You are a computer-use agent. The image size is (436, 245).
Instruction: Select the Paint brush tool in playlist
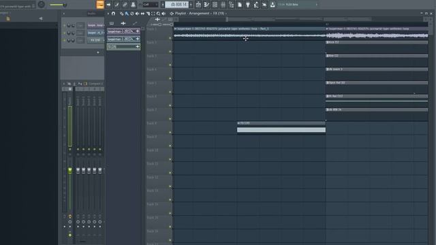coord(127,14)
